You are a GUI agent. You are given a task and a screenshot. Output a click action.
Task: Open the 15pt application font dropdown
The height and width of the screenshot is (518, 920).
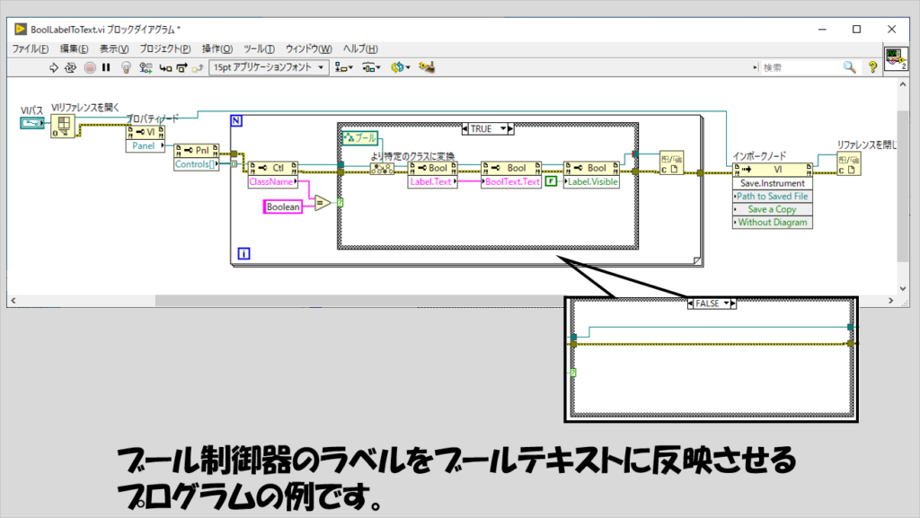[268, 67]
